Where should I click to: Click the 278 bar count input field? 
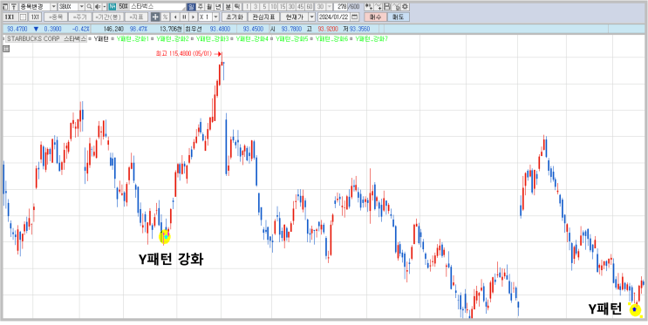coord(341,7)
